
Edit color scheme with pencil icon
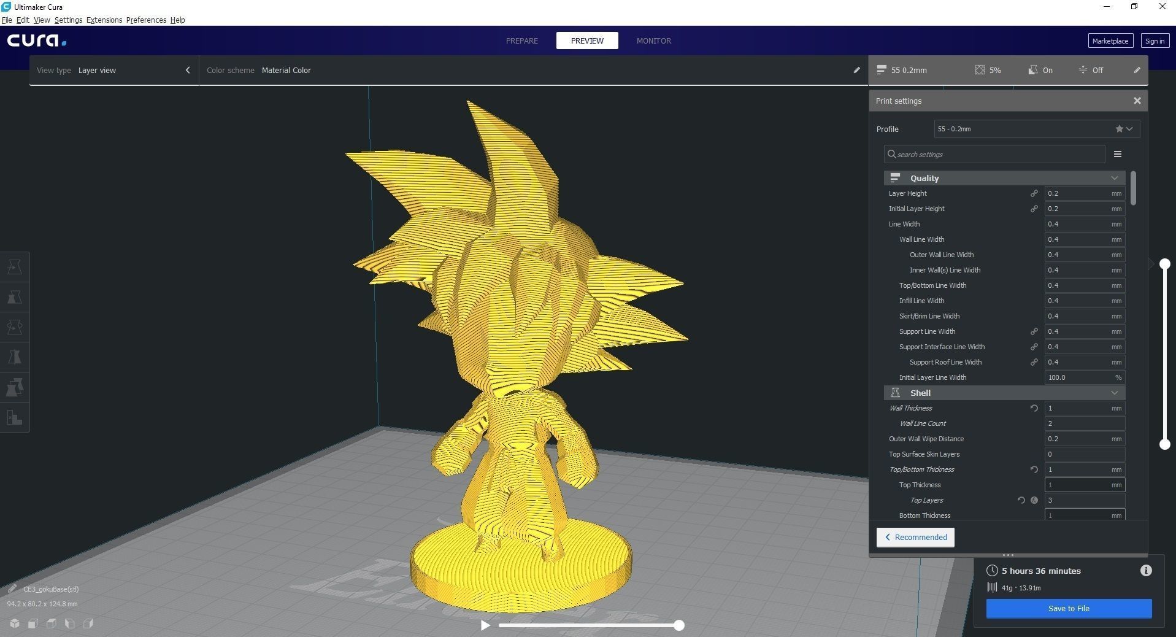point(856,70)
